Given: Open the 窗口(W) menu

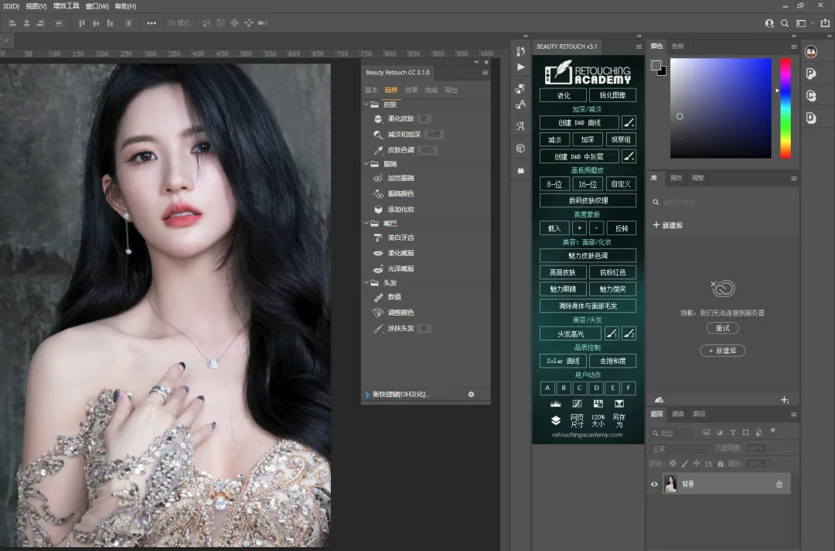Looking at the screenshot, I should click(97, 6).
